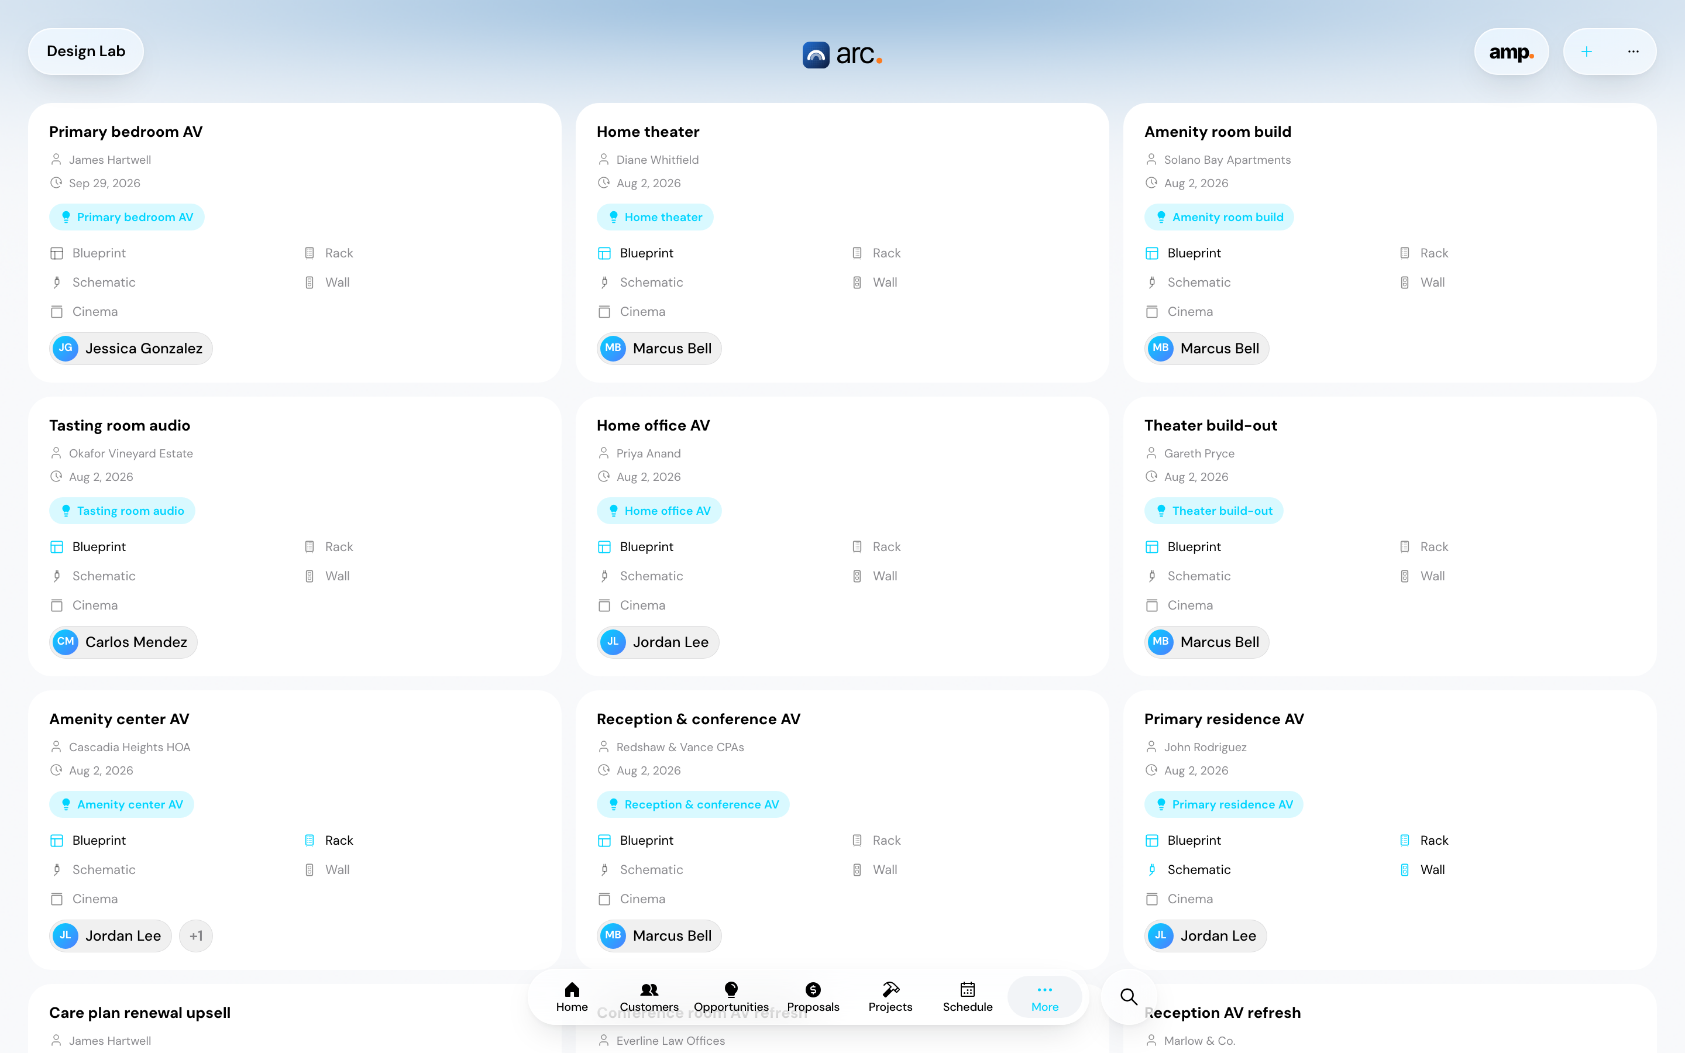Image resolution: width=1685 pixels, height=1053 pixels.
Task: Go to Customers in bottom navigation
Action: pyautogui.click(x=649, y=997)
